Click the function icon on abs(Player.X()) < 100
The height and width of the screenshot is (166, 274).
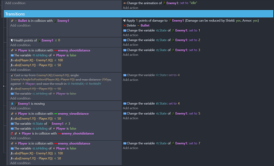click(x=12, y=61)
